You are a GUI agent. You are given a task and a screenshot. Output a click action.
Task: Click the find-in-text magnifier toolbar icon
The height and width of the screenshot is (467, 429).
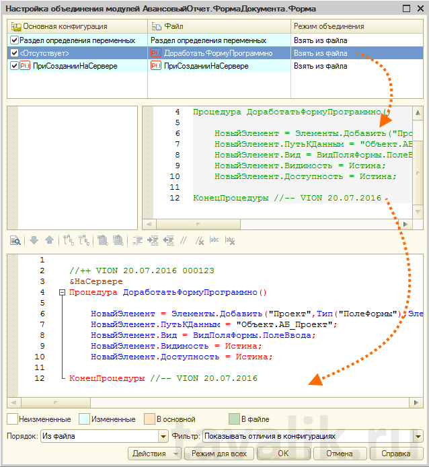click(x=15, y=240)
